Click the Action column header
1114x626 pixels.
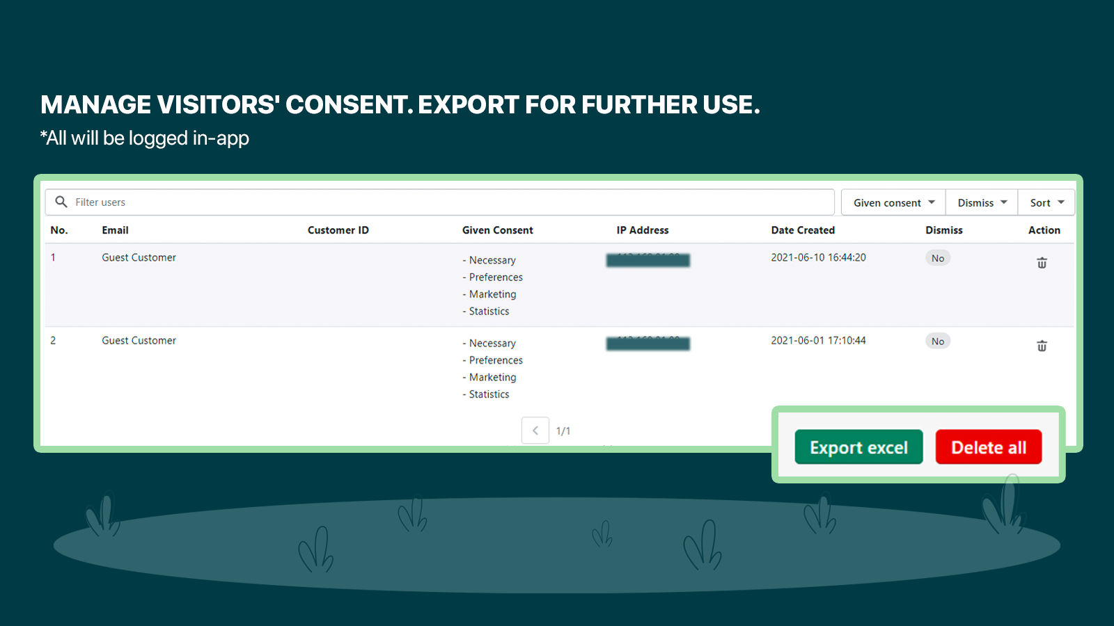click(1044, 230)
